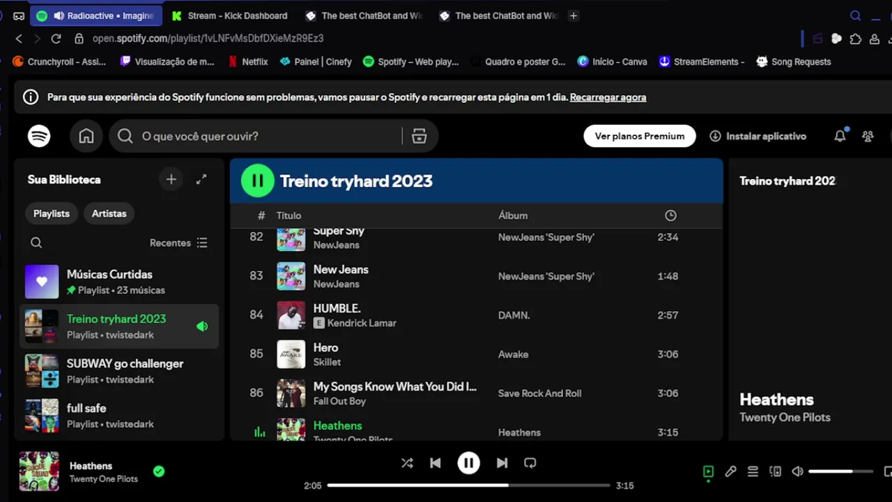The width and height of the screenshot is (892, 502).
Task: Open Song Requests bookmark
Action: (794, 61)
